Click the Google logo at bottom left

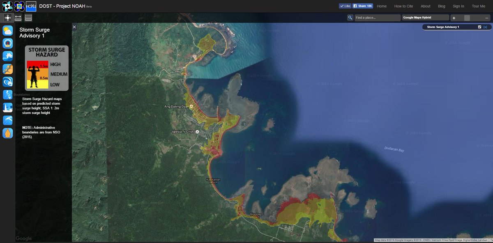click(x=24, y=238)
